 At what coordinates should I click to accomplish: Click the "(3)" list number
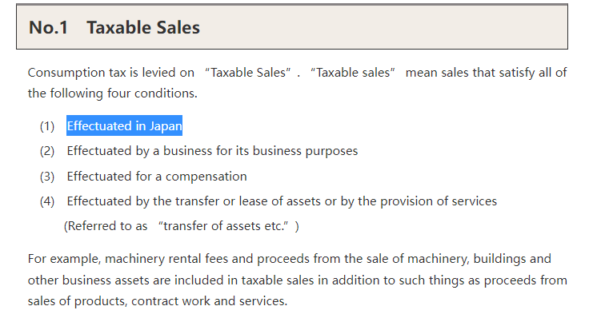(47, 177)
